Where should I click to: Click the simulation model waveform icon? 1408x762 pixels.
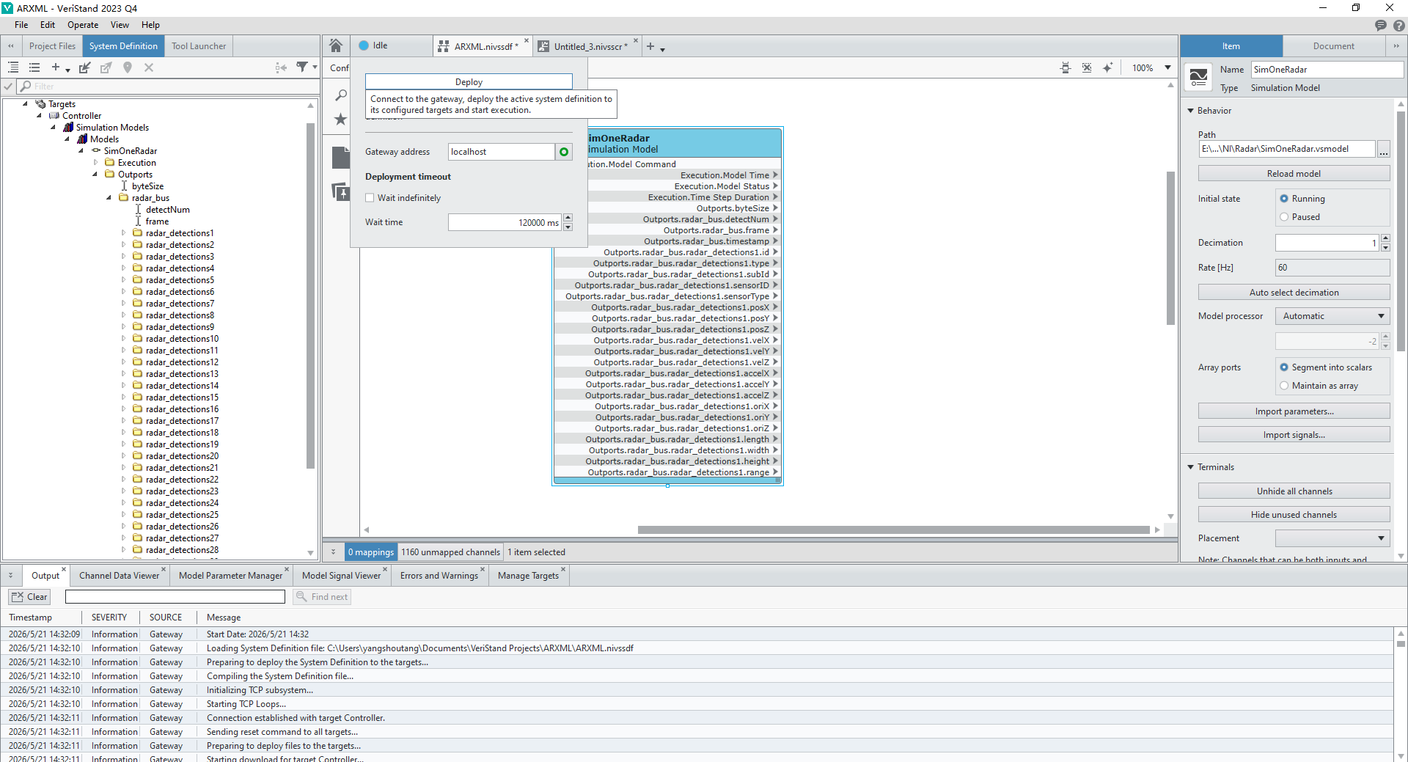coord(1198,77)
